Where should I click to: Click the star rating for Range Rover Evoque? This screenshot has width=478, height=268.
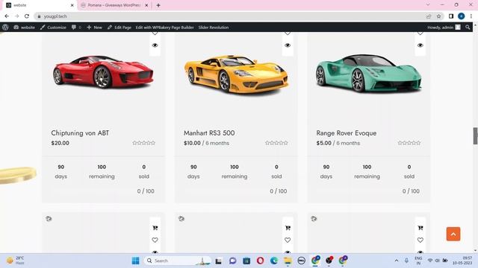pyautogui.click(x=409, y=143)
